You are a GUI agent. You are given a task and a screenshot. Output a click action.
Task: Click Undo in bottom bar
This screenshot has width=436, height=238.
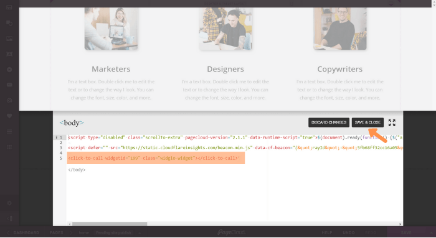pos(349,232)
